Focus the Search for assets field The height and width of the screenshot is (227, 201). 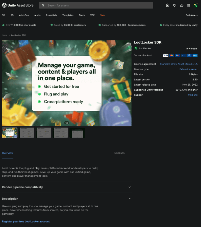coord(96,5)
